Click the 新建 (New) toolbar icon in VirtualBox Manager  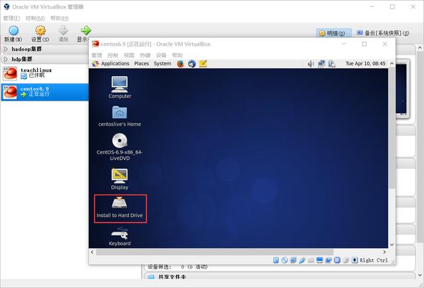tap(13, 34)
